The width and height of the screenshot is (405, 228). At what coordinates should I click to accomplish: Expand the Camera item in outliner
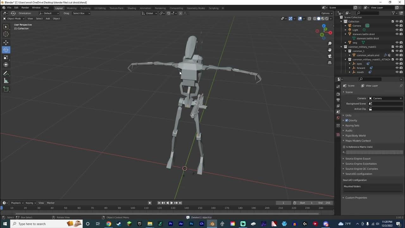pos(346,26)
